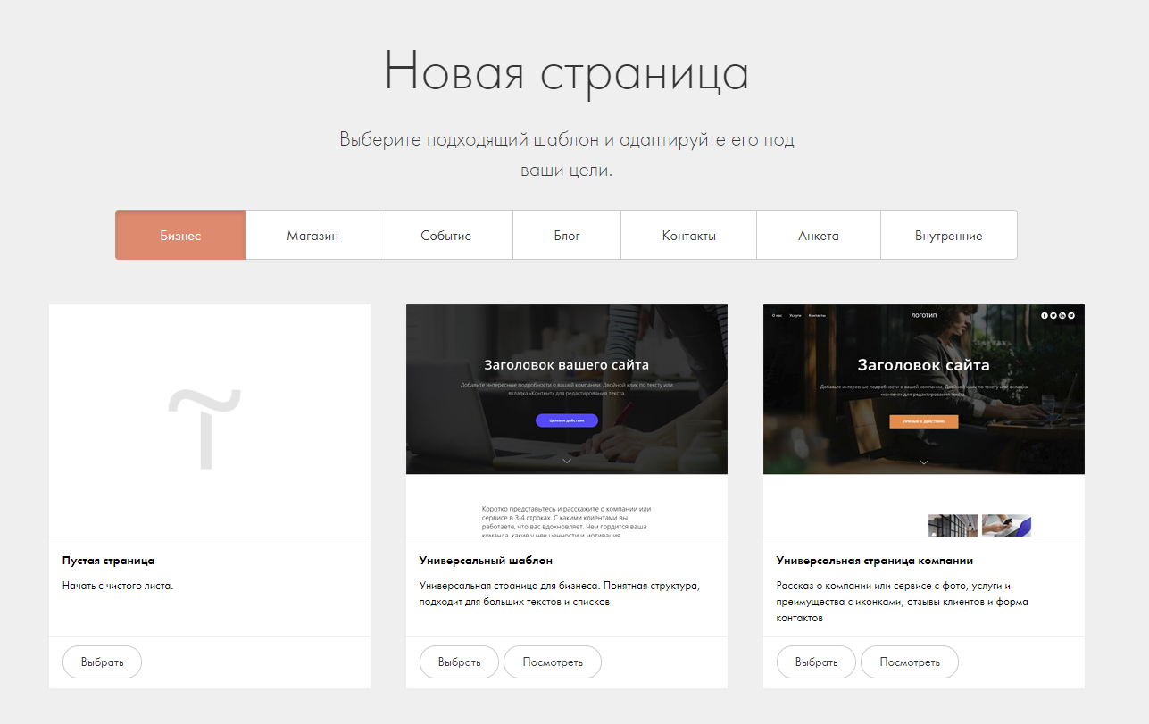Click the О нас menu link in the template header

pyautogui.click(x=777, y=315)
